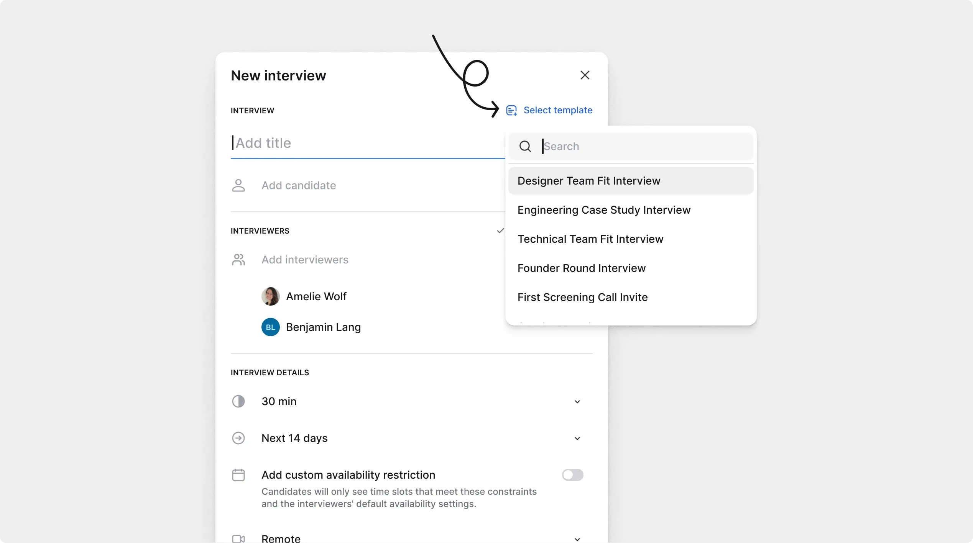Click the date range arrow-circle icon
The width and height of the screenshot is (973, 543).
(x=238, y=438)
